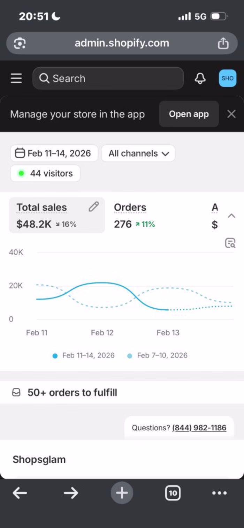Open 50+ orders to fulfill

tap(72, 393)
